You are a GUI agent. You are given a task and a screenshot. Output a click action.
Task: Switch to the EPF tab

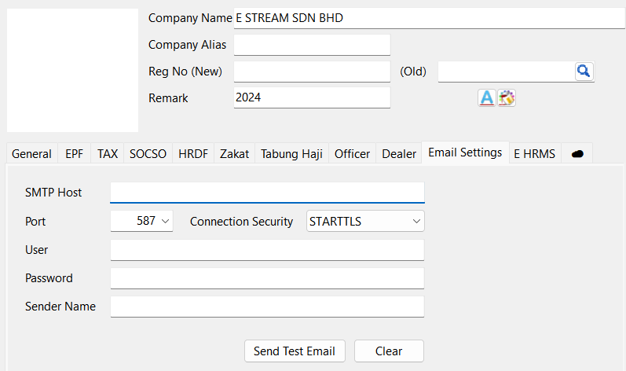point(75,154)
